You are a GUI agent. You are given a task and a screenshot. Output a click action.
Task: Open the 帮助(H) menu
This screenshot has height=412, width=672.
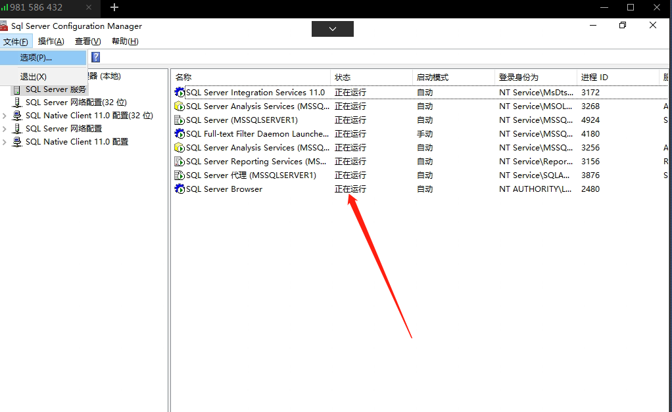point(125,41)
